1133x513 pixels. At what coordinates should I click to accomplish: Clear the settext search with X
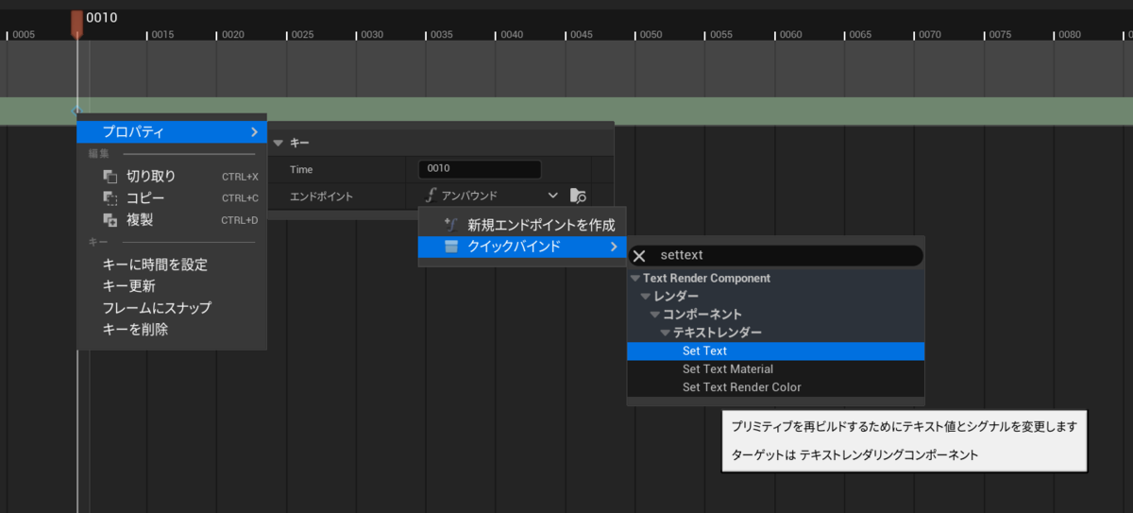click(639, 255)
